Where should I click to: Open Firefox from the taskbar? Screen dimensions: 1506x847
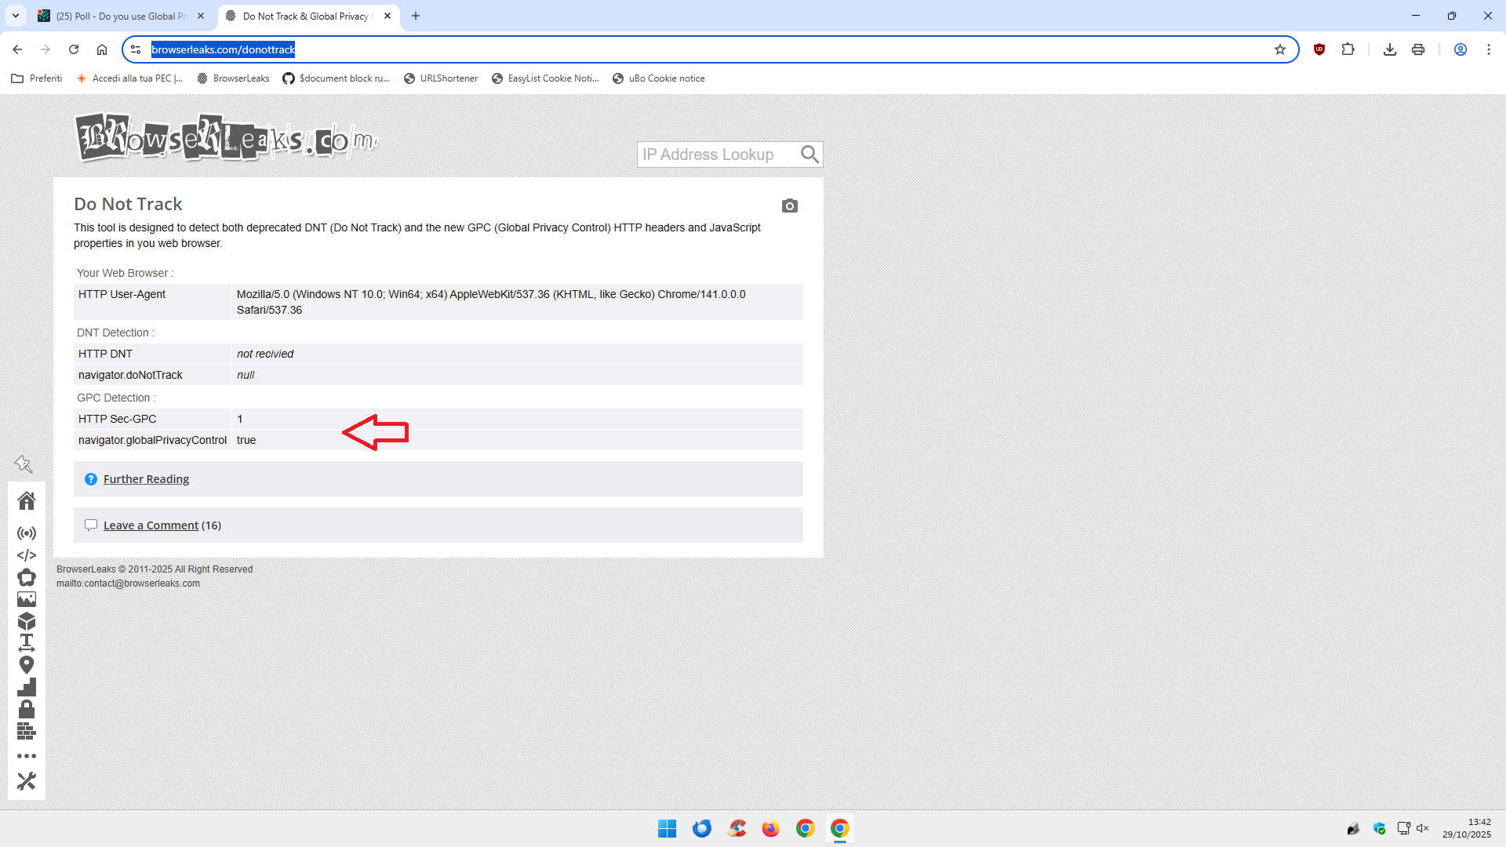click(x=770, y=828)
